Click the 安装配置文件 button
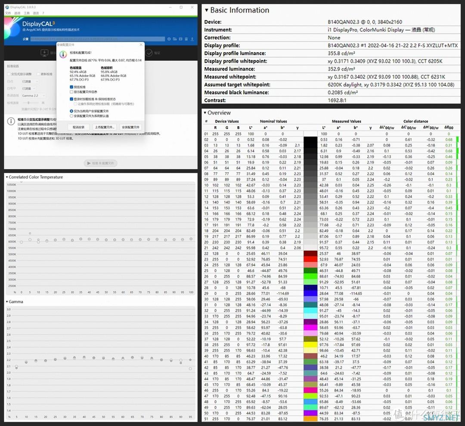Screen dimensions: 465x426 pyautogui.click(x=130, y=127)
